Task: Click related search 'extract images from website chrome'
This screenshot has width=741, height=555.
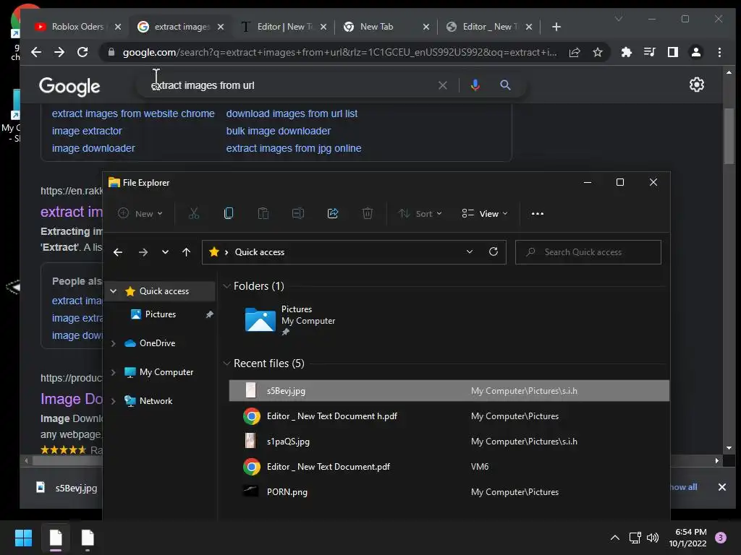Action: click(x=133, y=113)
